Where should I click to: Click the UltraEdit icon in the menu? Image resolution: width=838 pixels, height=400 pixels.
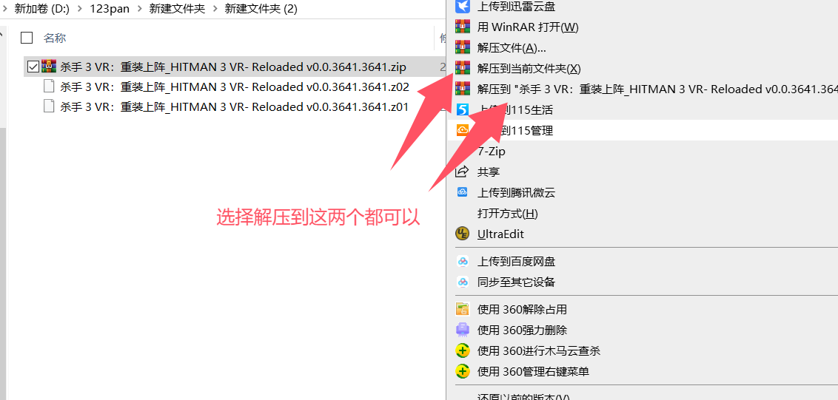pos(462,234)
